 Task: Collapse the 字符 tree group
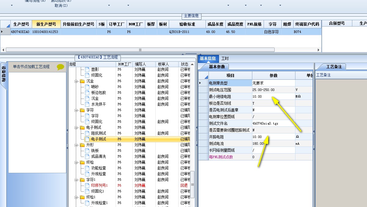(76, 110)
